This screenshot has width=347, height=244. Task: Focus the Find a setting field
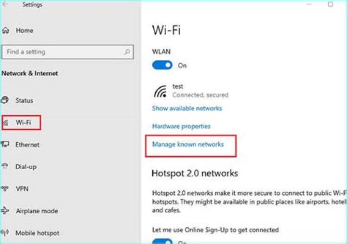pyautogui.click(x=63, y=52)
